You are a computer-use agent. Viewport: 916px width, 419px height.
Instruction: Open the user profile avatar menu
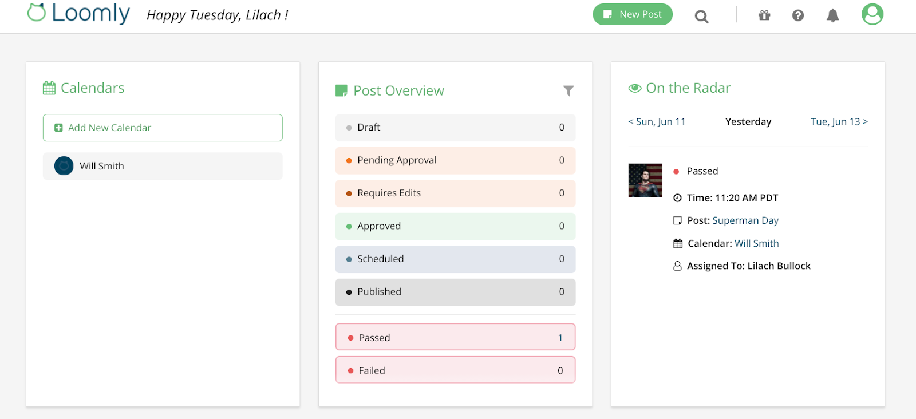tap(872, 14)
